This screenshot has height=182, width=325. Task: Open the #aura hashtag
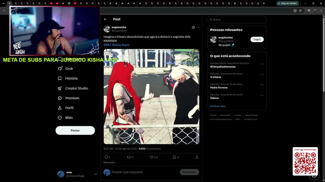(126, 45)
